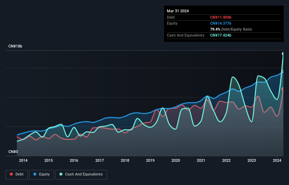Click the CN¥0 y-axis label
The width and height of the screenshot is (289, 185).
pyautogui.click(x=13, y=152)
